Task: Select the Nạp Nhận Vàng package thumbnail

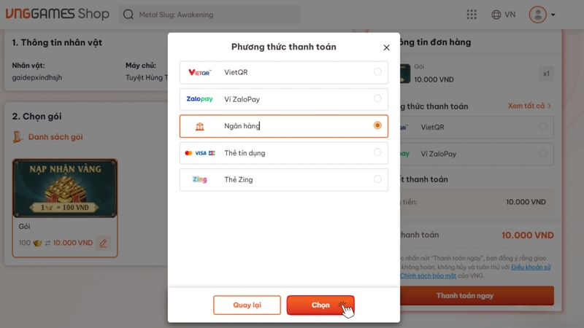Action: [x=65, y=190]
